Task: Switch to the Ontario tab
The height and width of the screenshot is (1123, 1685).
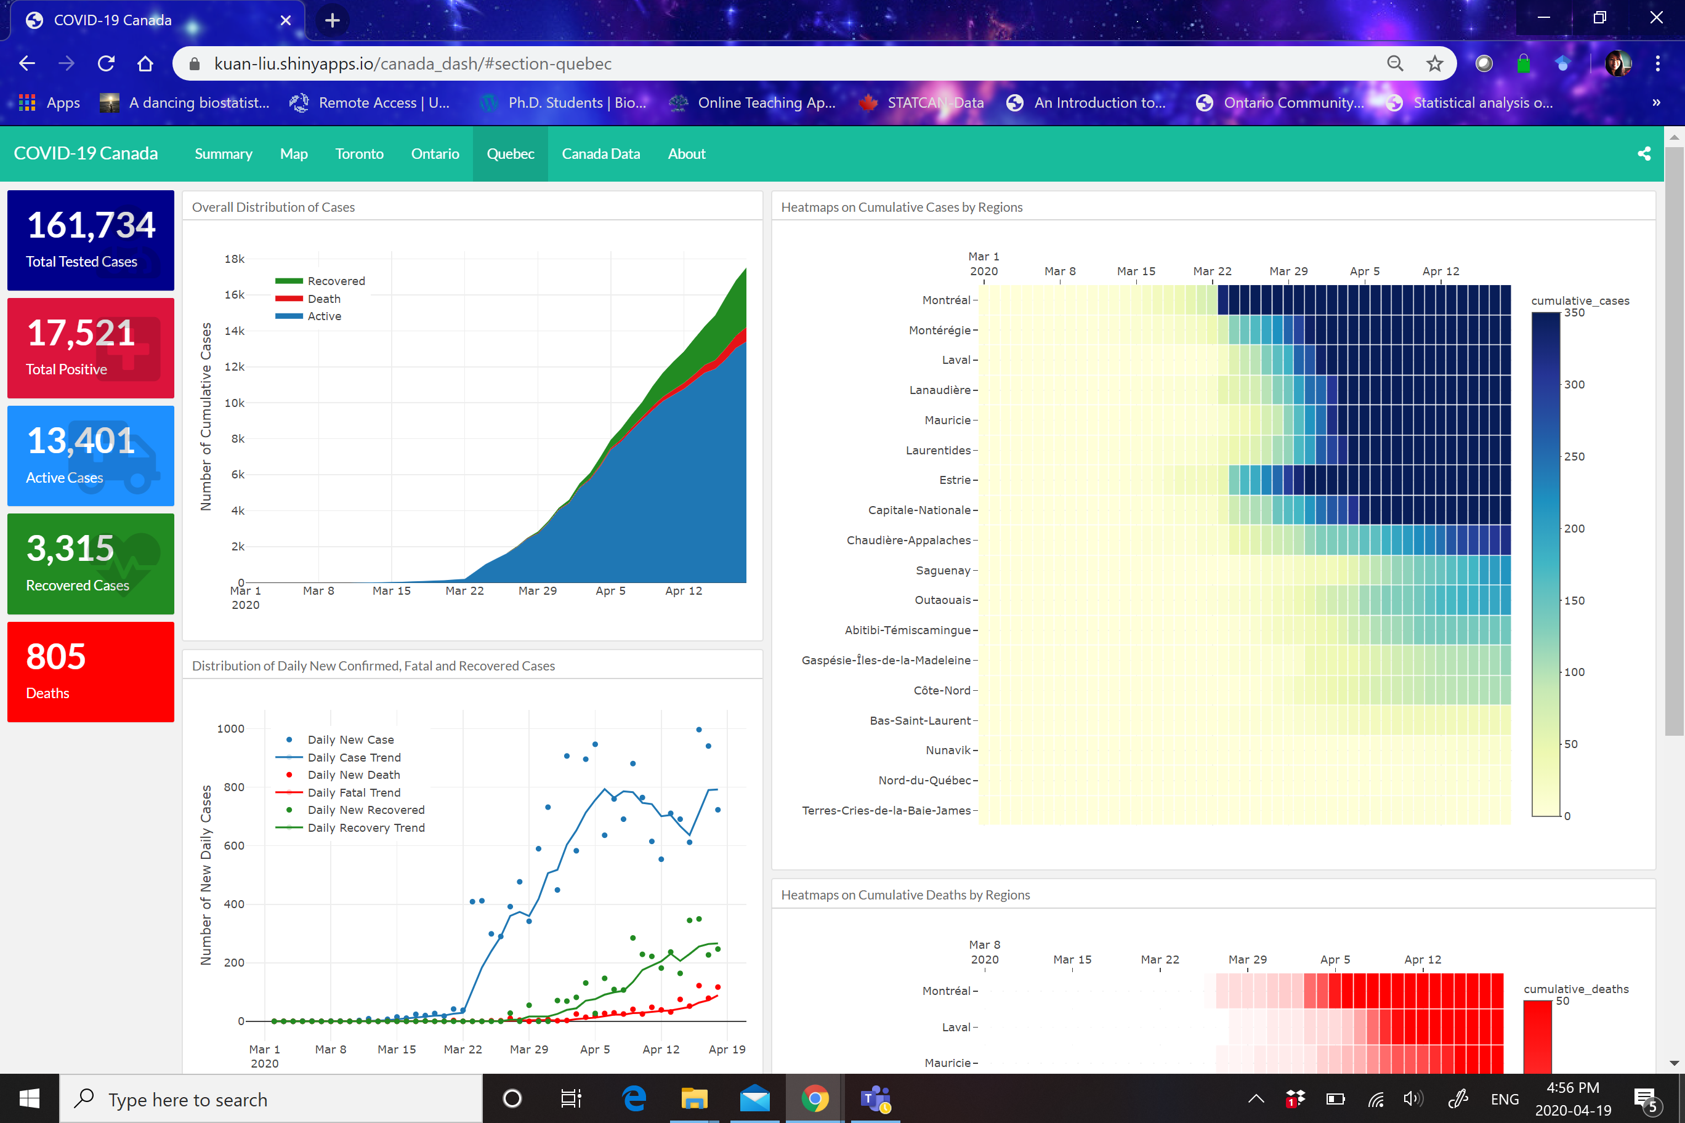Action: click(x=435, y=154)
